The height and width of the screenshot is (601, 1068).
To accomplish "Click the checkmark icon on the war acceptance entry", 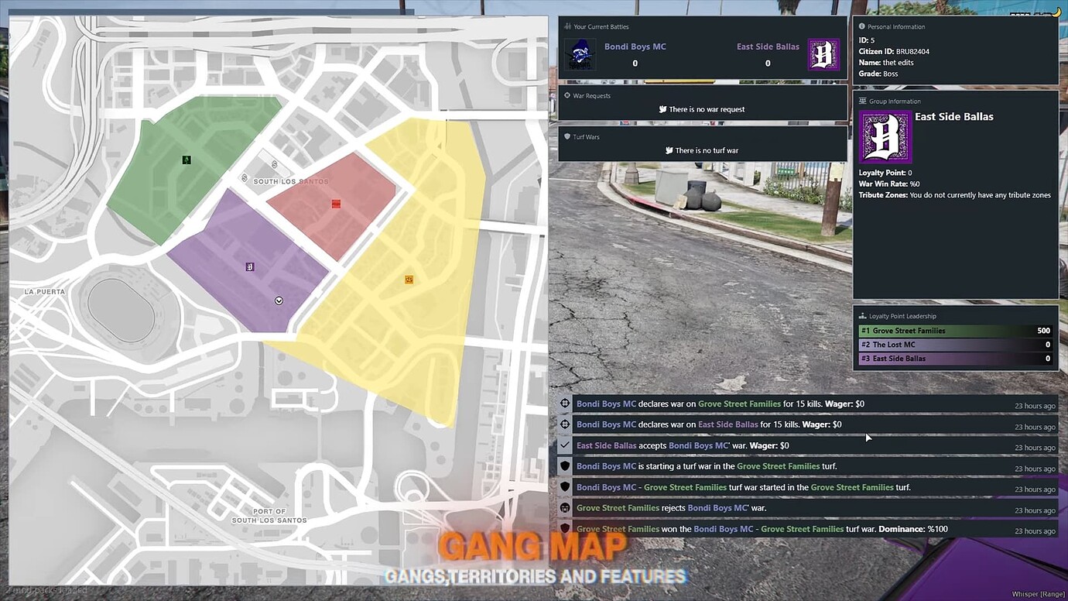I will click(564, 445).
